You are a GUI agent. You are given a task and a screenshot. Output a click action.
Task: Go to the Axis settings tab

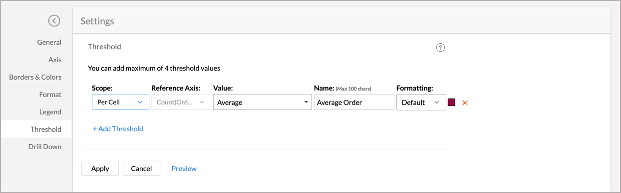pyautogui.click(x=55, y=60)
